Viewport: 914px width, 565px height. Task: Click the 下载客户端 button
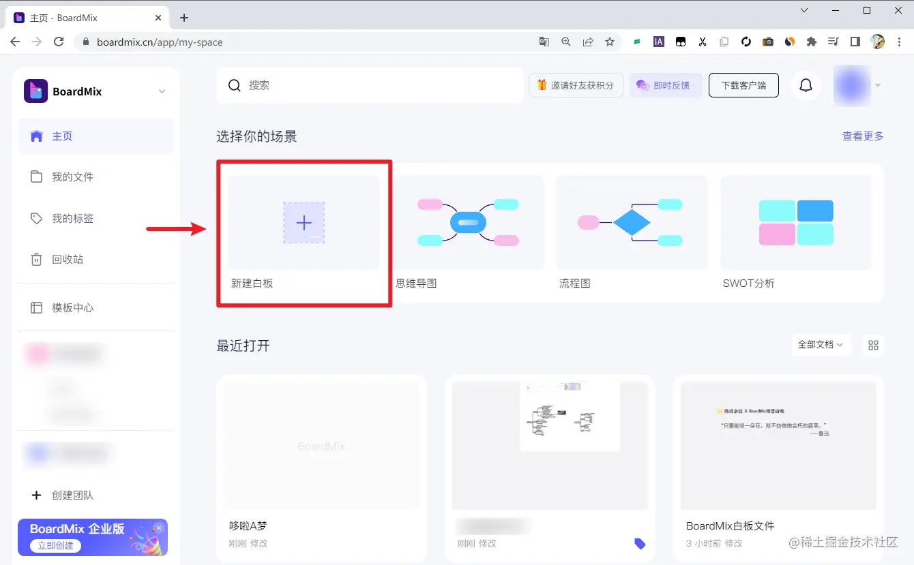tap(743, 85)
